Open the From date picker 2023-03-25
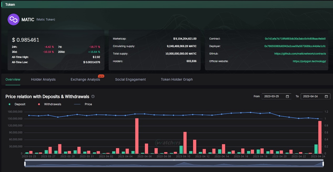 click(x=273, y=96)
